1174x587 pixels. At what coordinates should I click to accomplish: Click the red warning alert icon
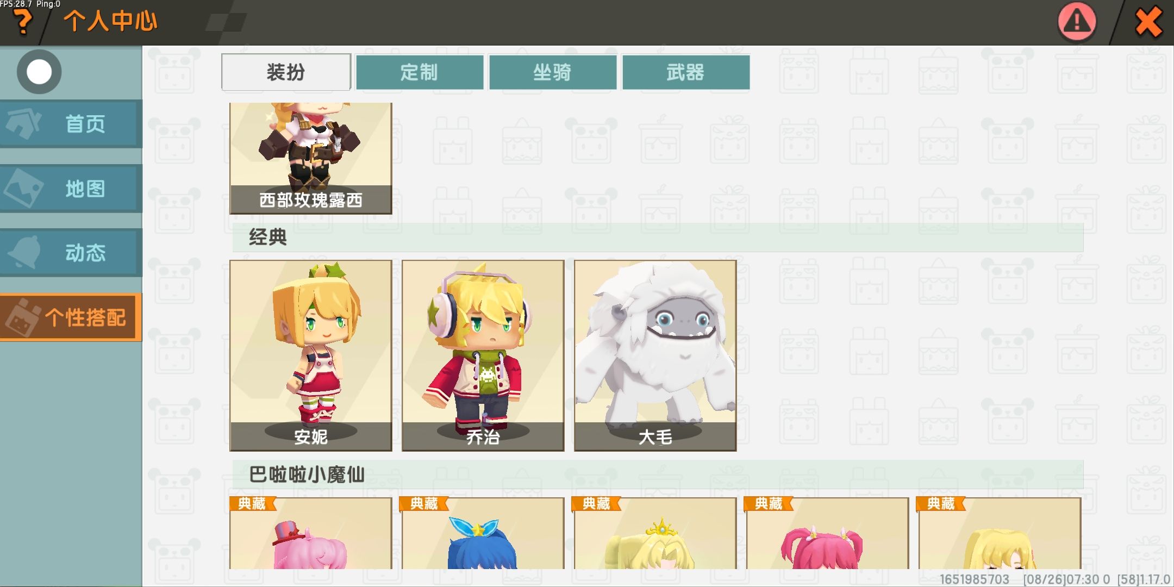click(1077, 22)
